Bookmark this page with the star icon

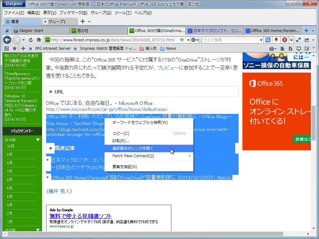click(x=181, y=40)
